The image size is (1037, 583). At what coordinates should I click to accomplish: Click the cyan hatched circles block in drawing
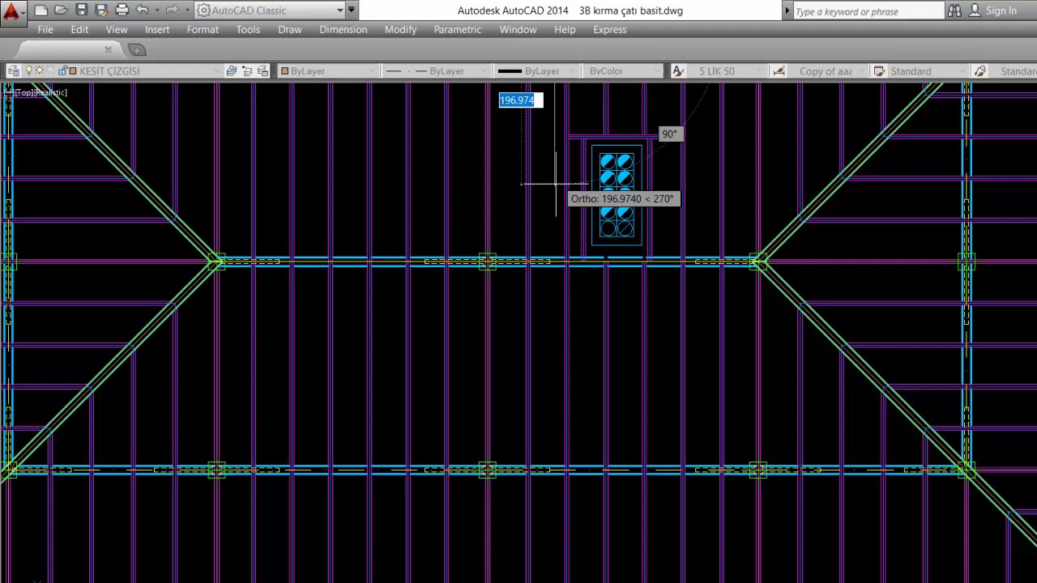[617, 195]
